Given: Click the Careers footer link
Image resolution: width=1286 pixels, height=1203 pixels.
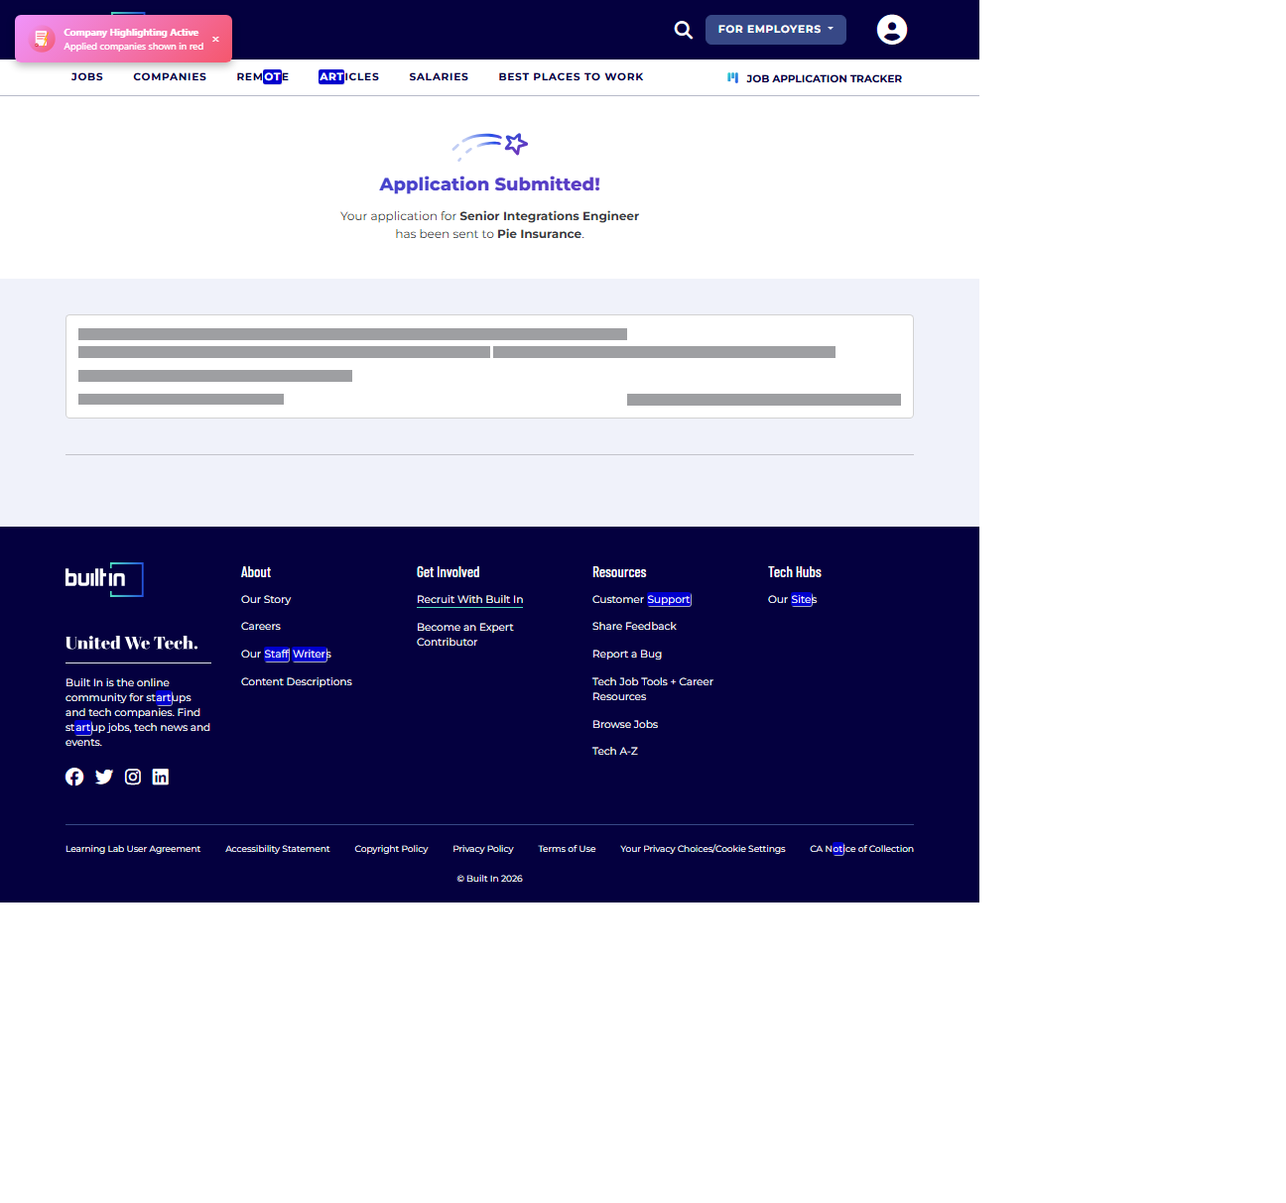Looking at the screenshot, I should 261,626.
